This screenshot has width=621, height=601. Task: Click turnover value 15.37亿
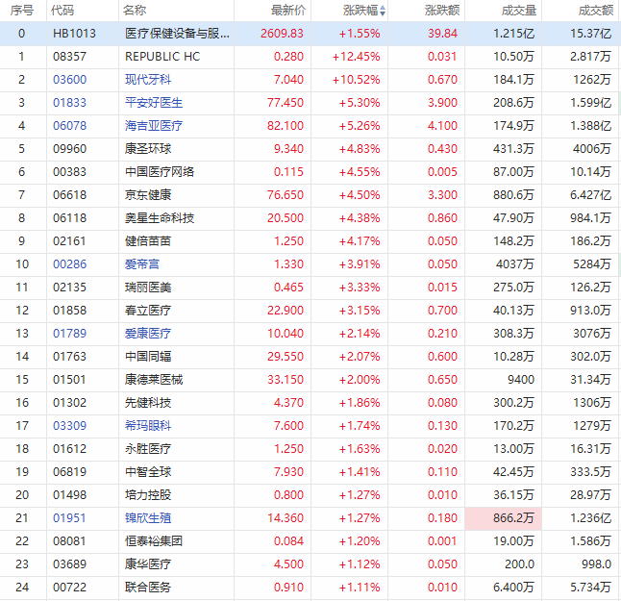591,34
